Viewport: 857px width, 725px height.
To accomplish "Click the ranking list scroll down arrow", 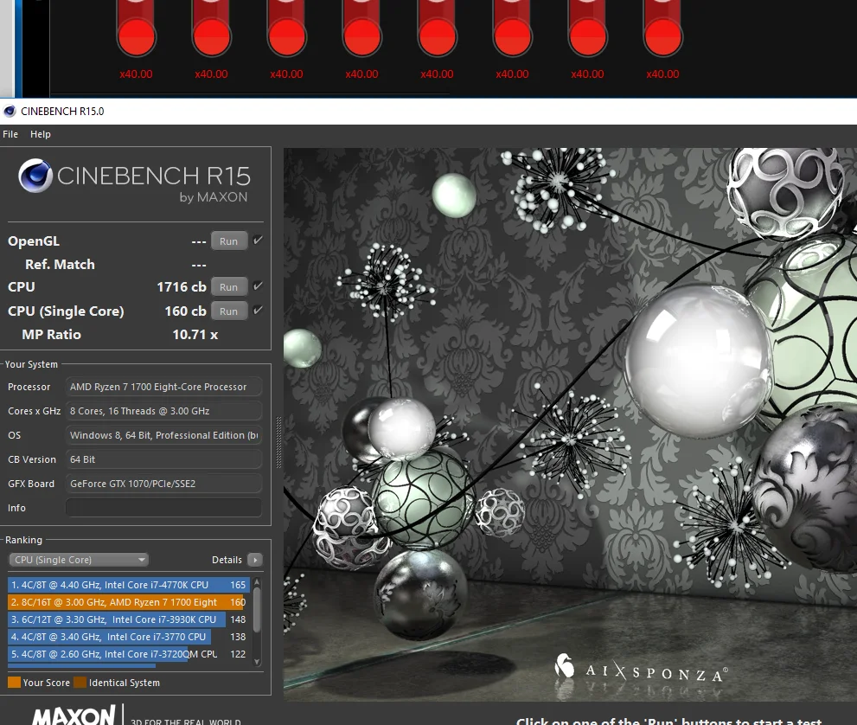I will (257, 662).
